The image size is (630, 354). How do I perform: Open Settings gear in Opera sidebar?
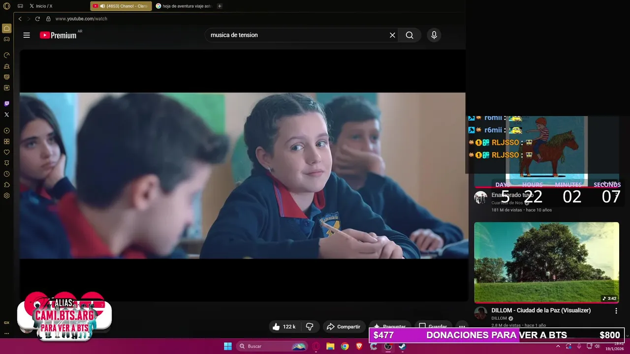(7, 196)
